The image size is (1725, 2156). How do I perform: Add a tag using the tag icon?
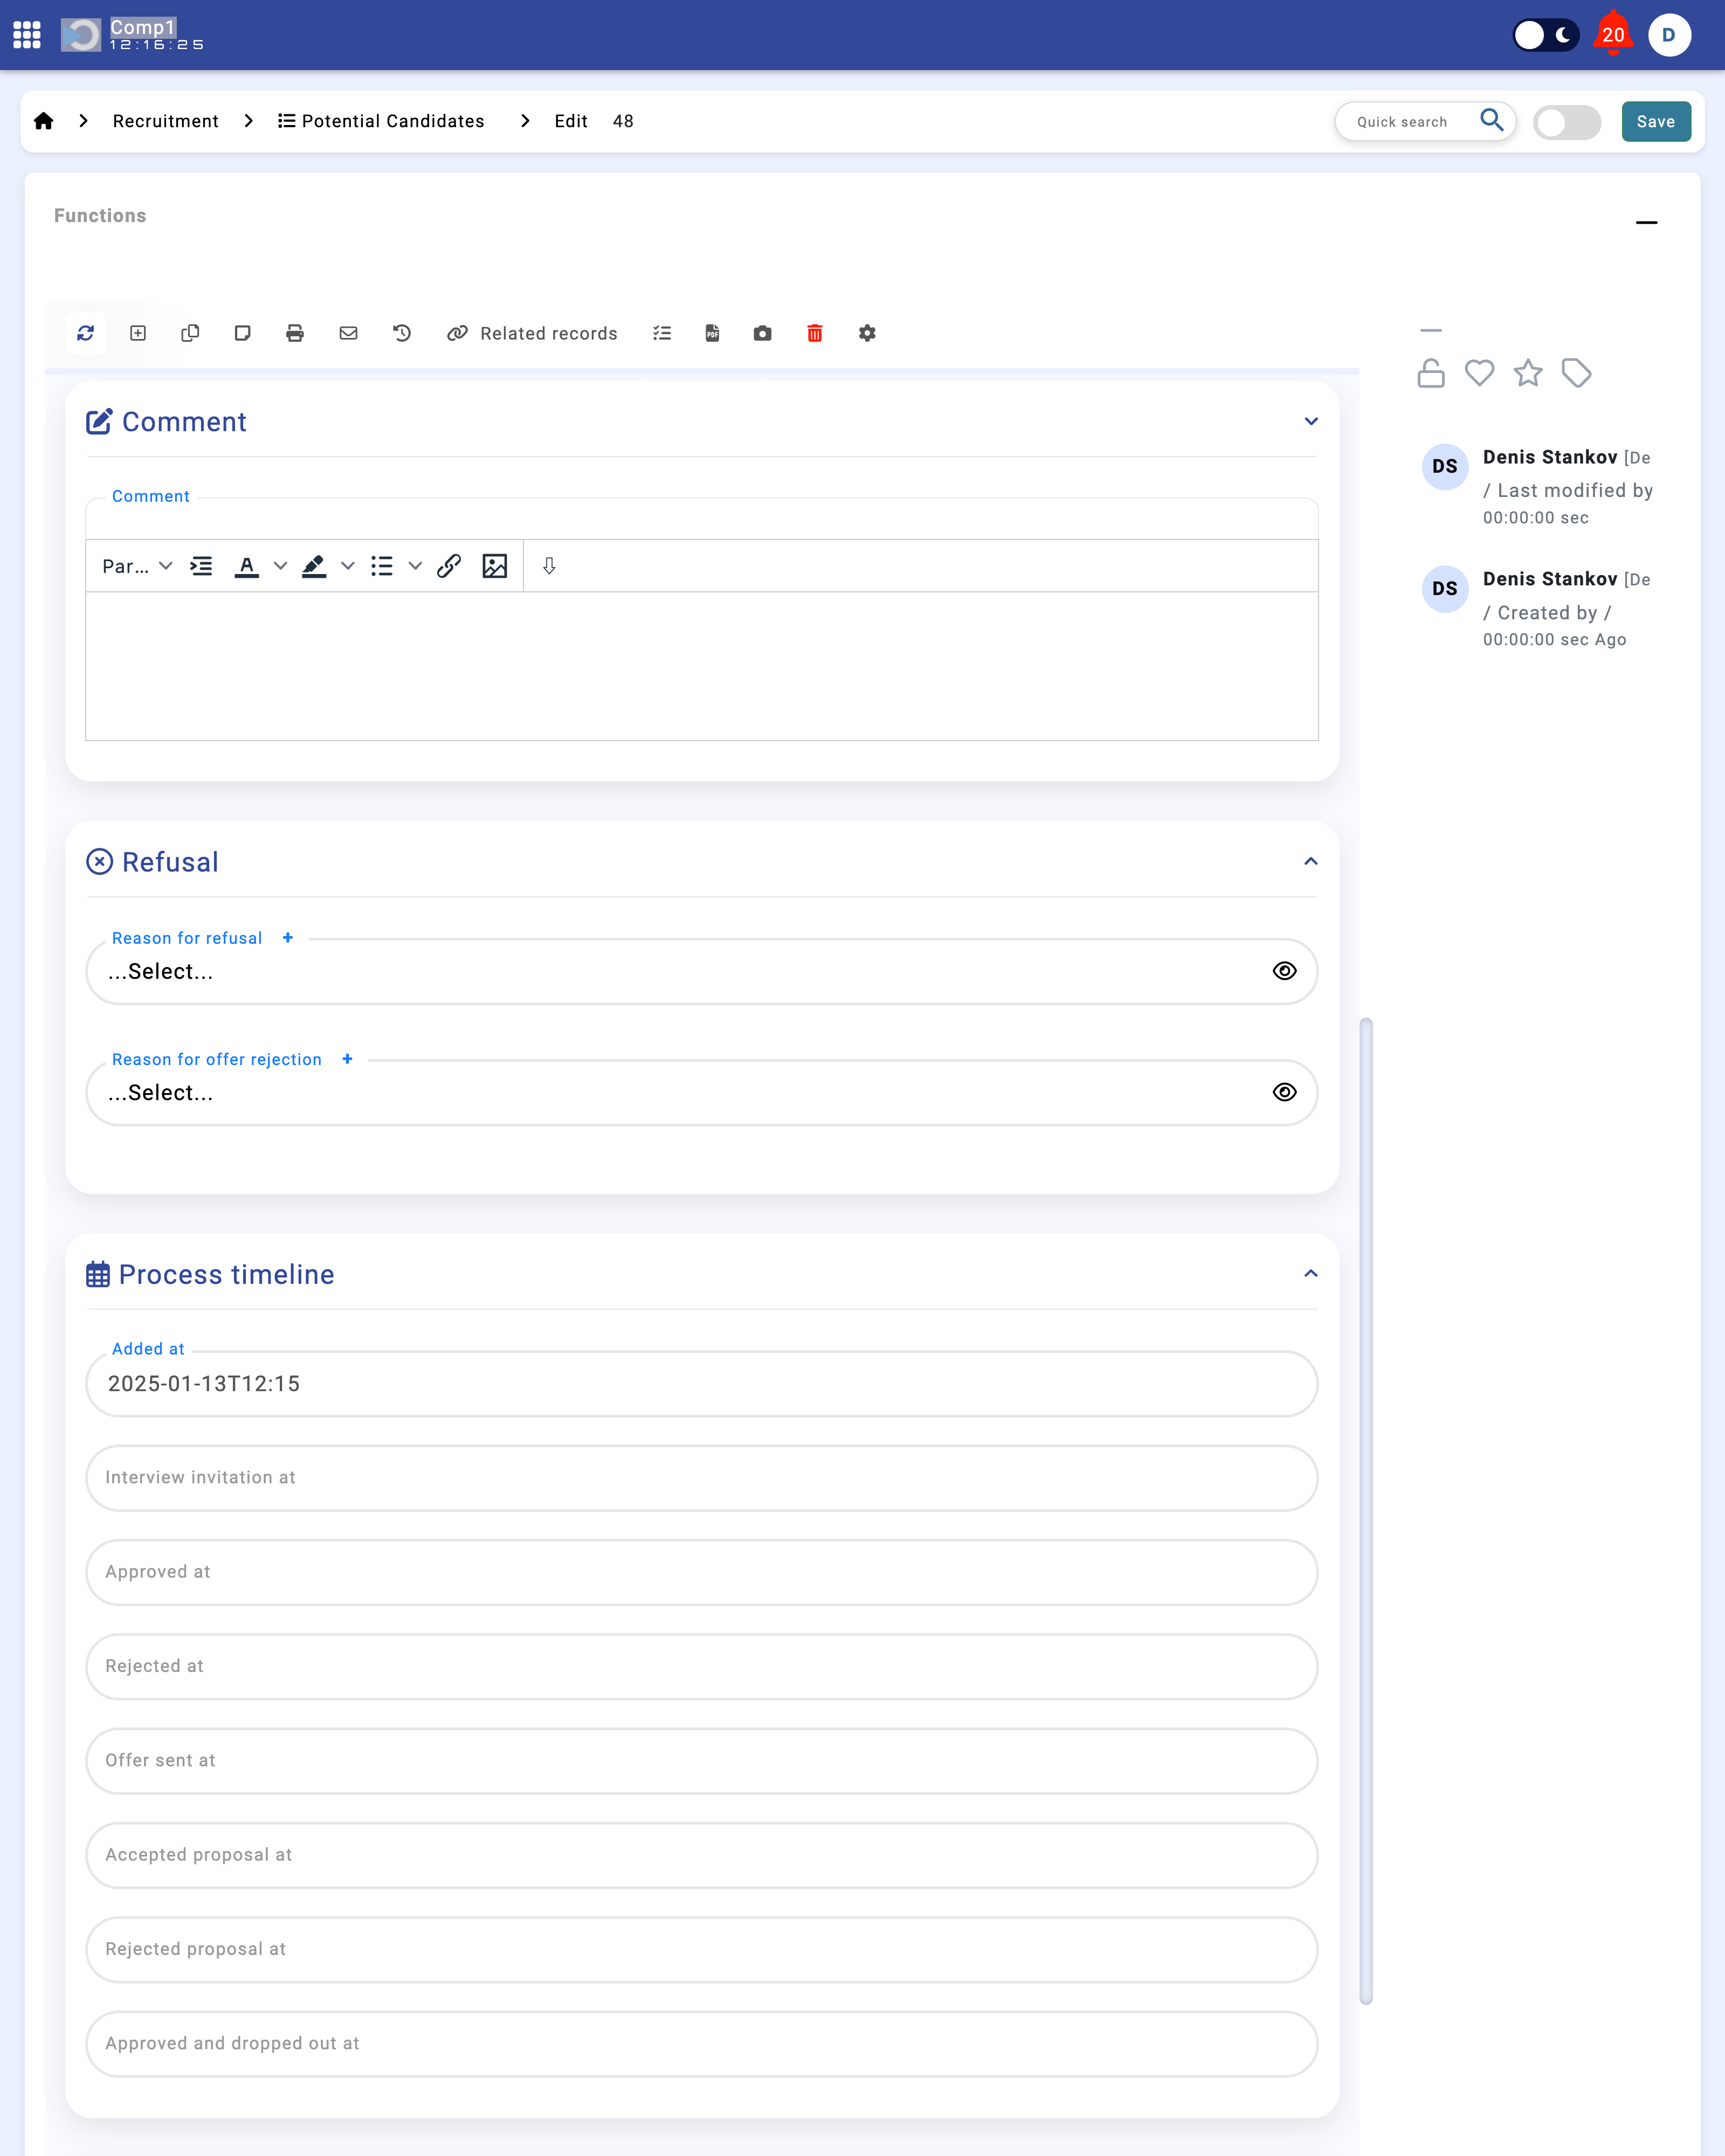point(1577,373)
